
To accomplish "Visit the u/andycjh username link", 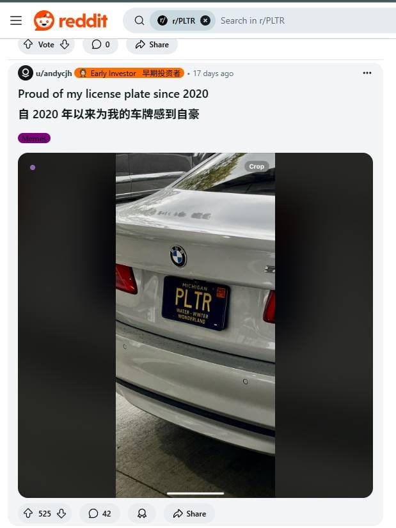I will click(54, 74).
